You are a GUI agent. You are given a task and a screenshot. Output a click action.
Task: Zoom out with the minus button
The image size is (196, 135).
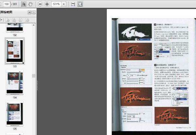pyautogui.click(x=40, y=4)
